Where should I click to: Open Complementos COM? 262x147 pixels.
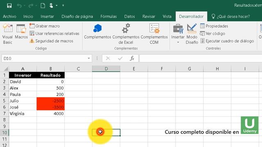tap(154, 34)
